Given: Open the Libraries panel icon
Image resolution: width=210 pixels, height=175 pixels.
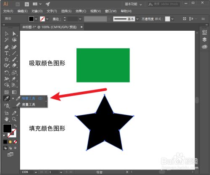Looking at the screenshot, I should tap(205, 47).
